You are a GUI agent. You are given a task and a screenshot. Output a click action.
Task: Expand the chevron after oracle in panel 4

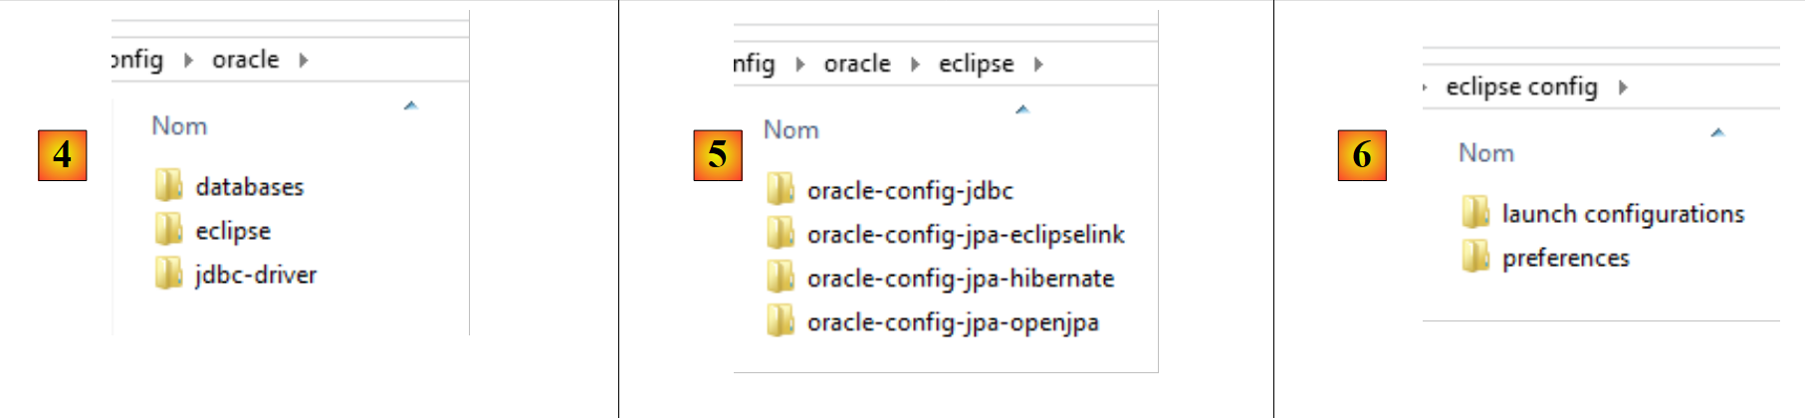point(304,61)
